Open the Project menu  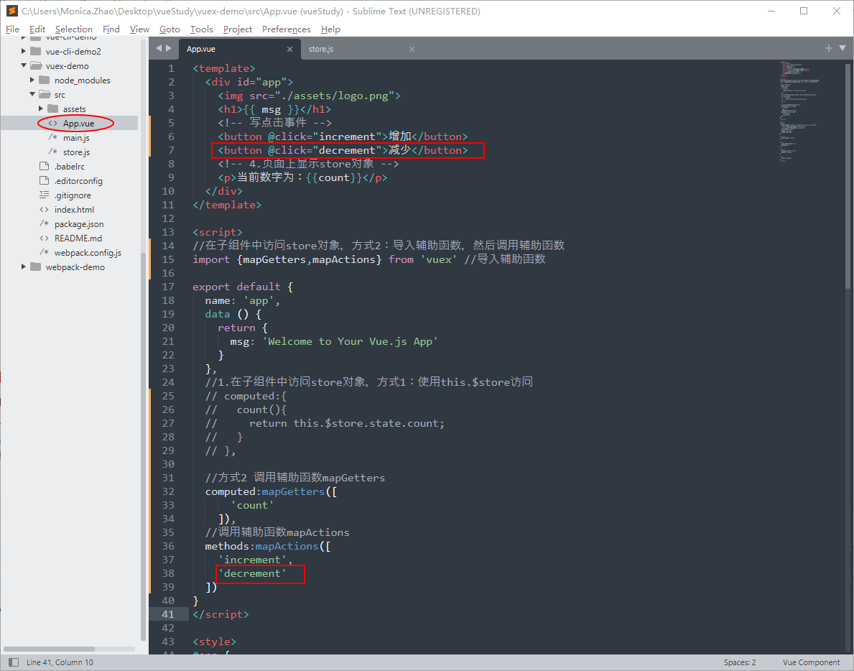coord(238,29)
